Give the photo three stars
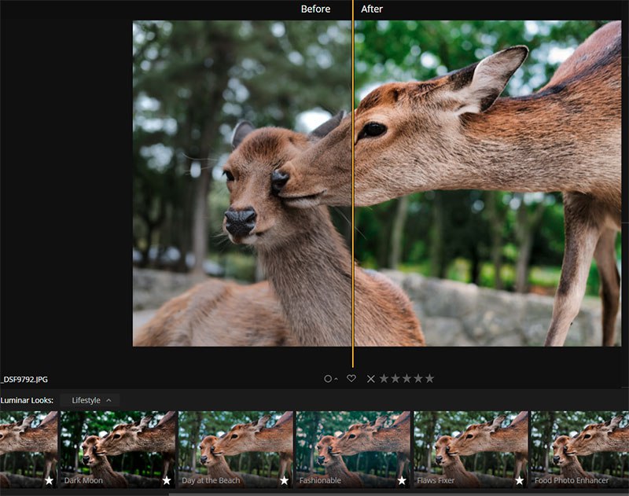 (x=407, y=379)
